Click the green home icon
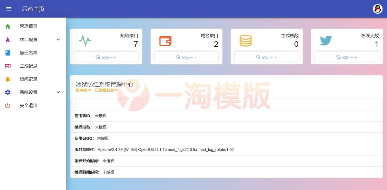 click(x=8, y=26)
